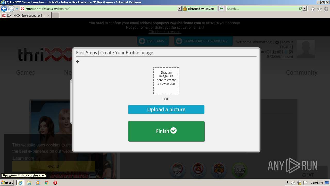Click the No Adware badge icon
330x186 pixels.
pyautogui.click(x=177, y=170)
